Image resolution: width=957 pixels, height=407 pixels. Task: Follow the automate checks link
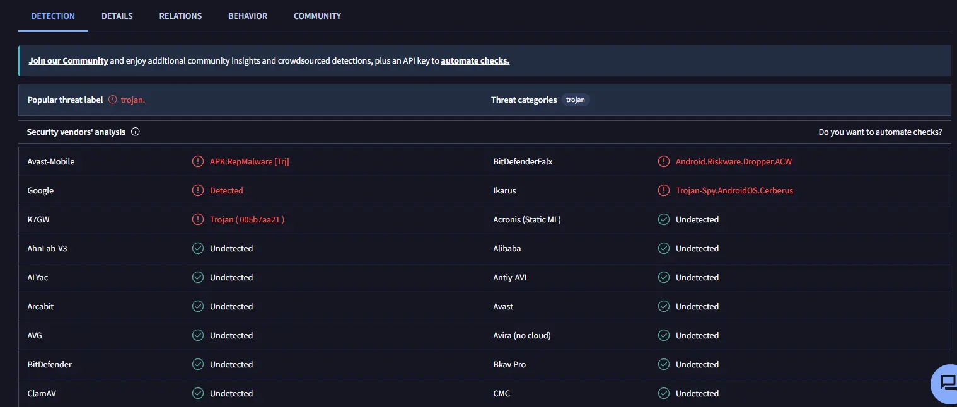[x=475, y=61]
